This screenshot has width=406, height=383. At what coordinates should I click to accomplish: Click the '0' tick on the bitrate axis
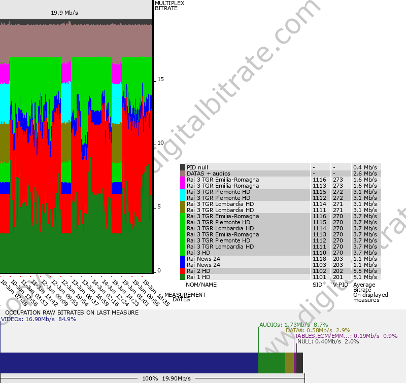point(159,270)
